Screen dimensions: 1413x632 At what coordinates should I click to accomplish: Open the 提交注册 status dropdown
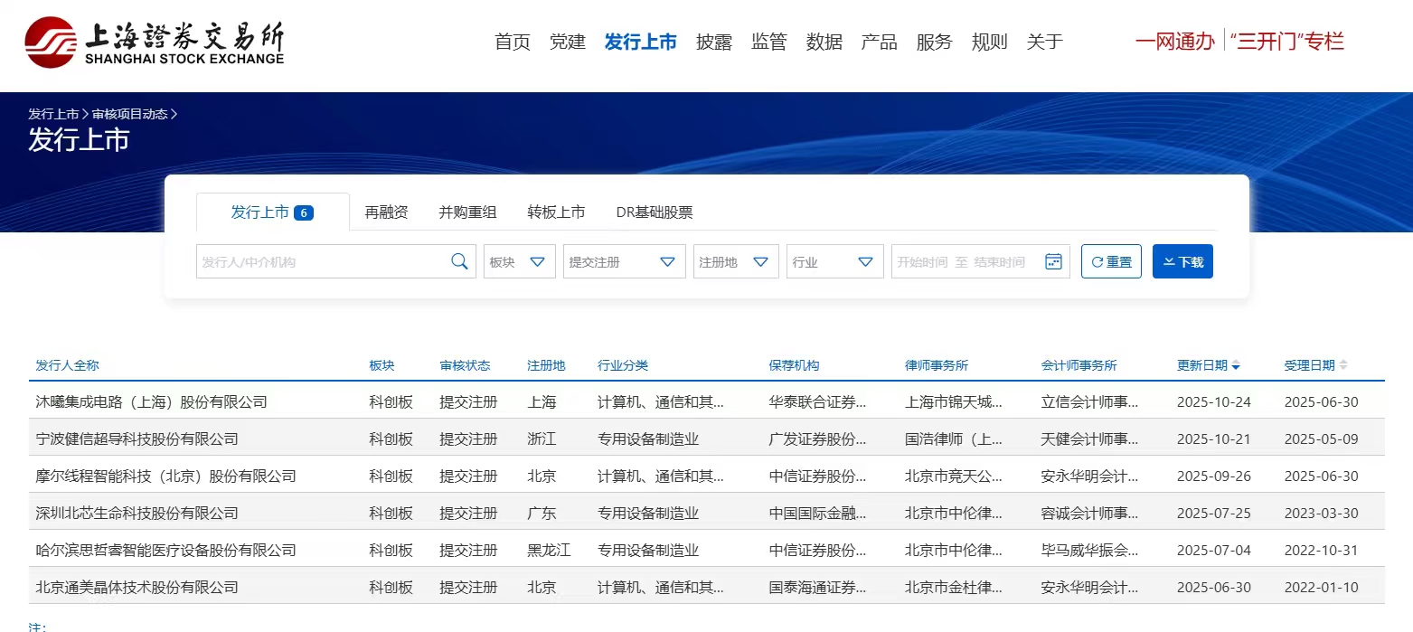coord(624,261)
